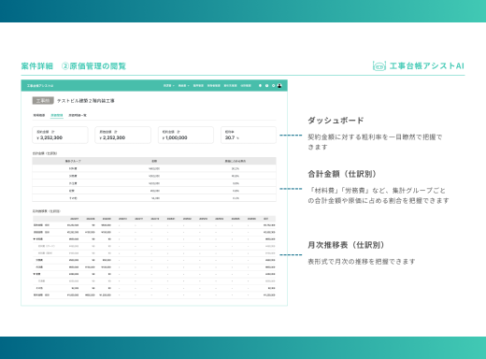Switch to the 原価明細一覧 tab
The width and height of the screenshot is (486, 359).
pyautogui.click(x=78, y=115)
